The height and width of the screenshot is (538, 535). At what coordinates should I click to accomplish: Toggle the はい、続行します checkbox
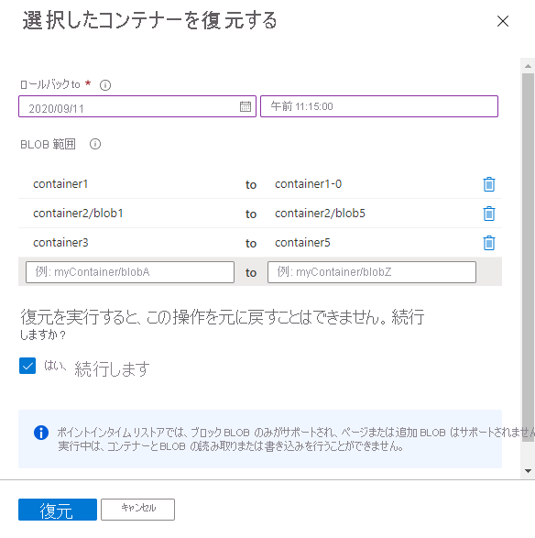(x=27, y=366)
